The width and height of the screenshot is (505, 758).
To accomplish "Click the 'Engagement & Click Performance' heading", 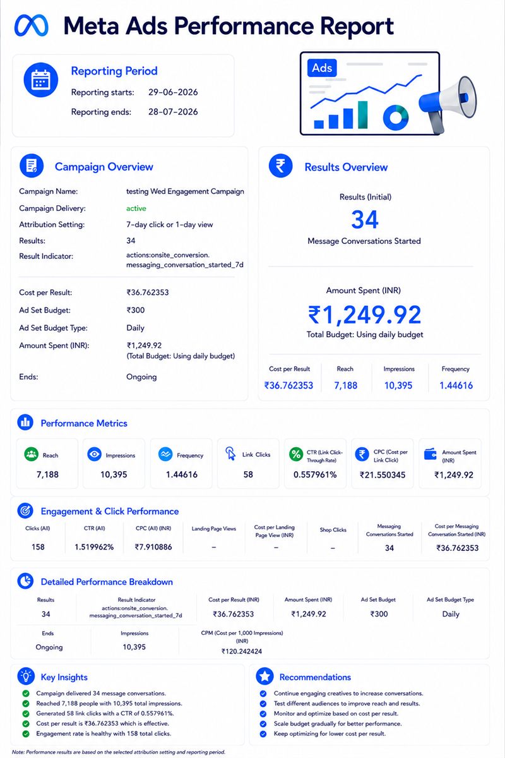I will 110,511.
